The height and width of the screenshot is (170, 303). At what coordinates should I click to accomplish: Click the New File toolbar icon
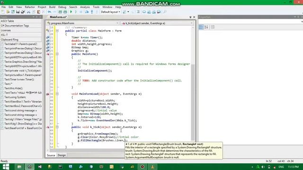3,12
